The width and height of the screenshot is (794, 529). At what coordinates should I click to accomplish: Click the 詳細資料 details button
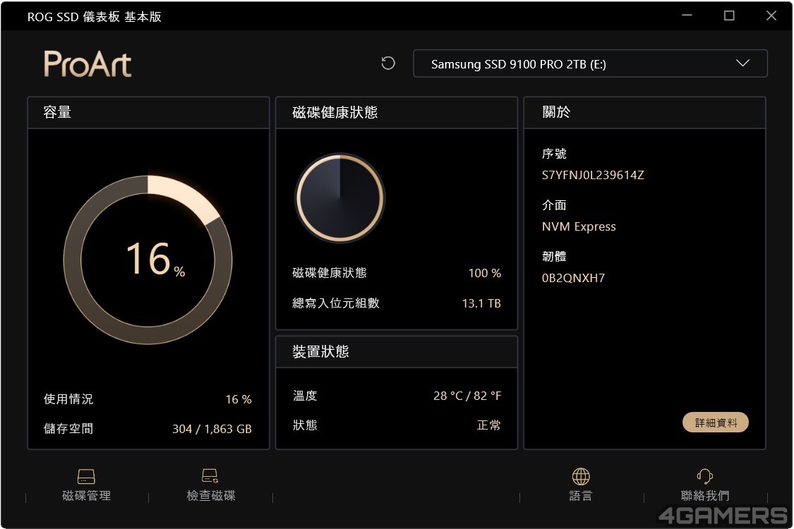716,422
